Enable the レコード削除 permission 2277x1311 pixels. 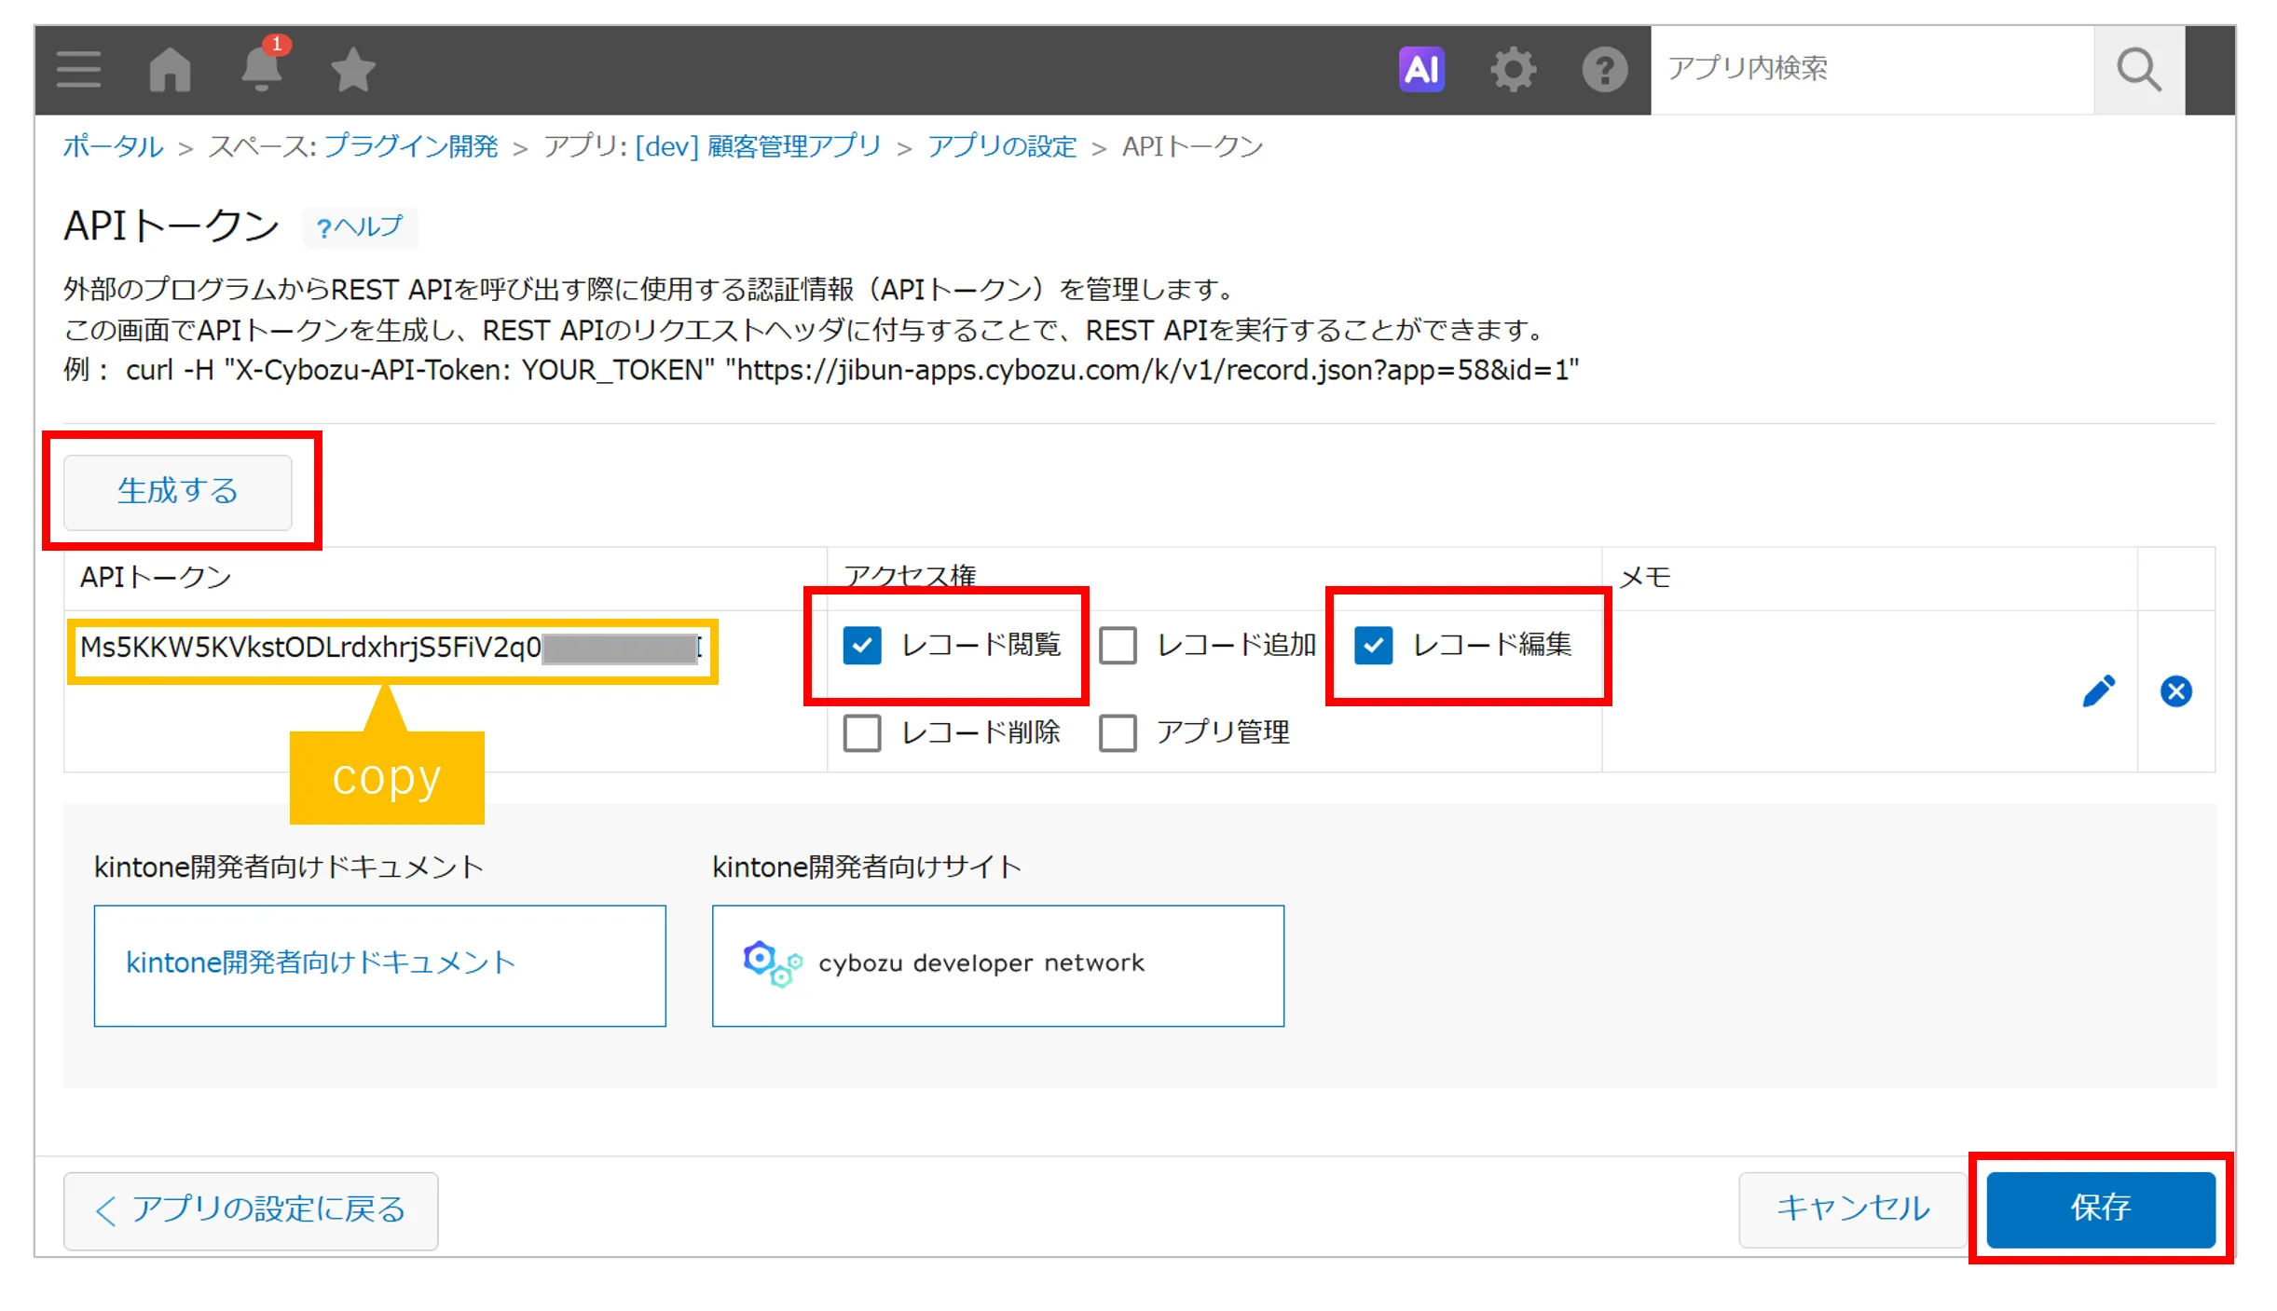pyautogui.click(x=862, y=732)
